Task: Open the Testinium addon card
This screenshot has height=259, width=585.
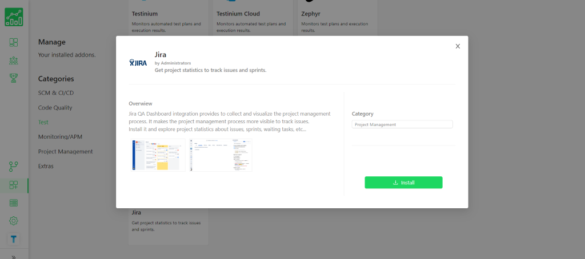Action: (169, 18)
